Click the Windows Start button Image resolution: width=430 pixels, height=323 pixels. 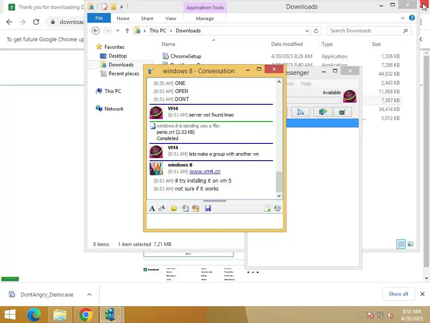(x=10, y=315)
